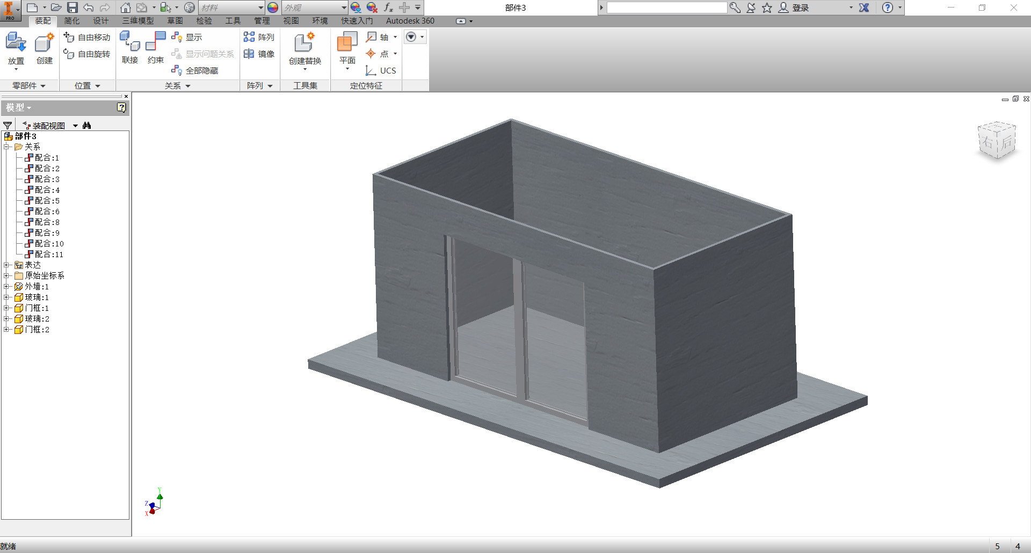Click 全部隐藏 hide all relationships
1031x553 pixels.
(x=194, y=70)
